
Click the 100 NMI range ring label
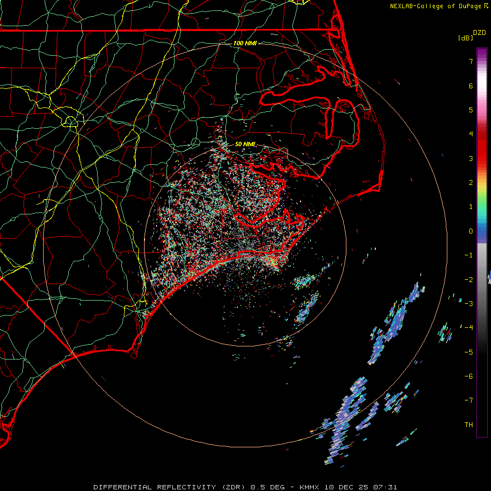tap(245, 43)
